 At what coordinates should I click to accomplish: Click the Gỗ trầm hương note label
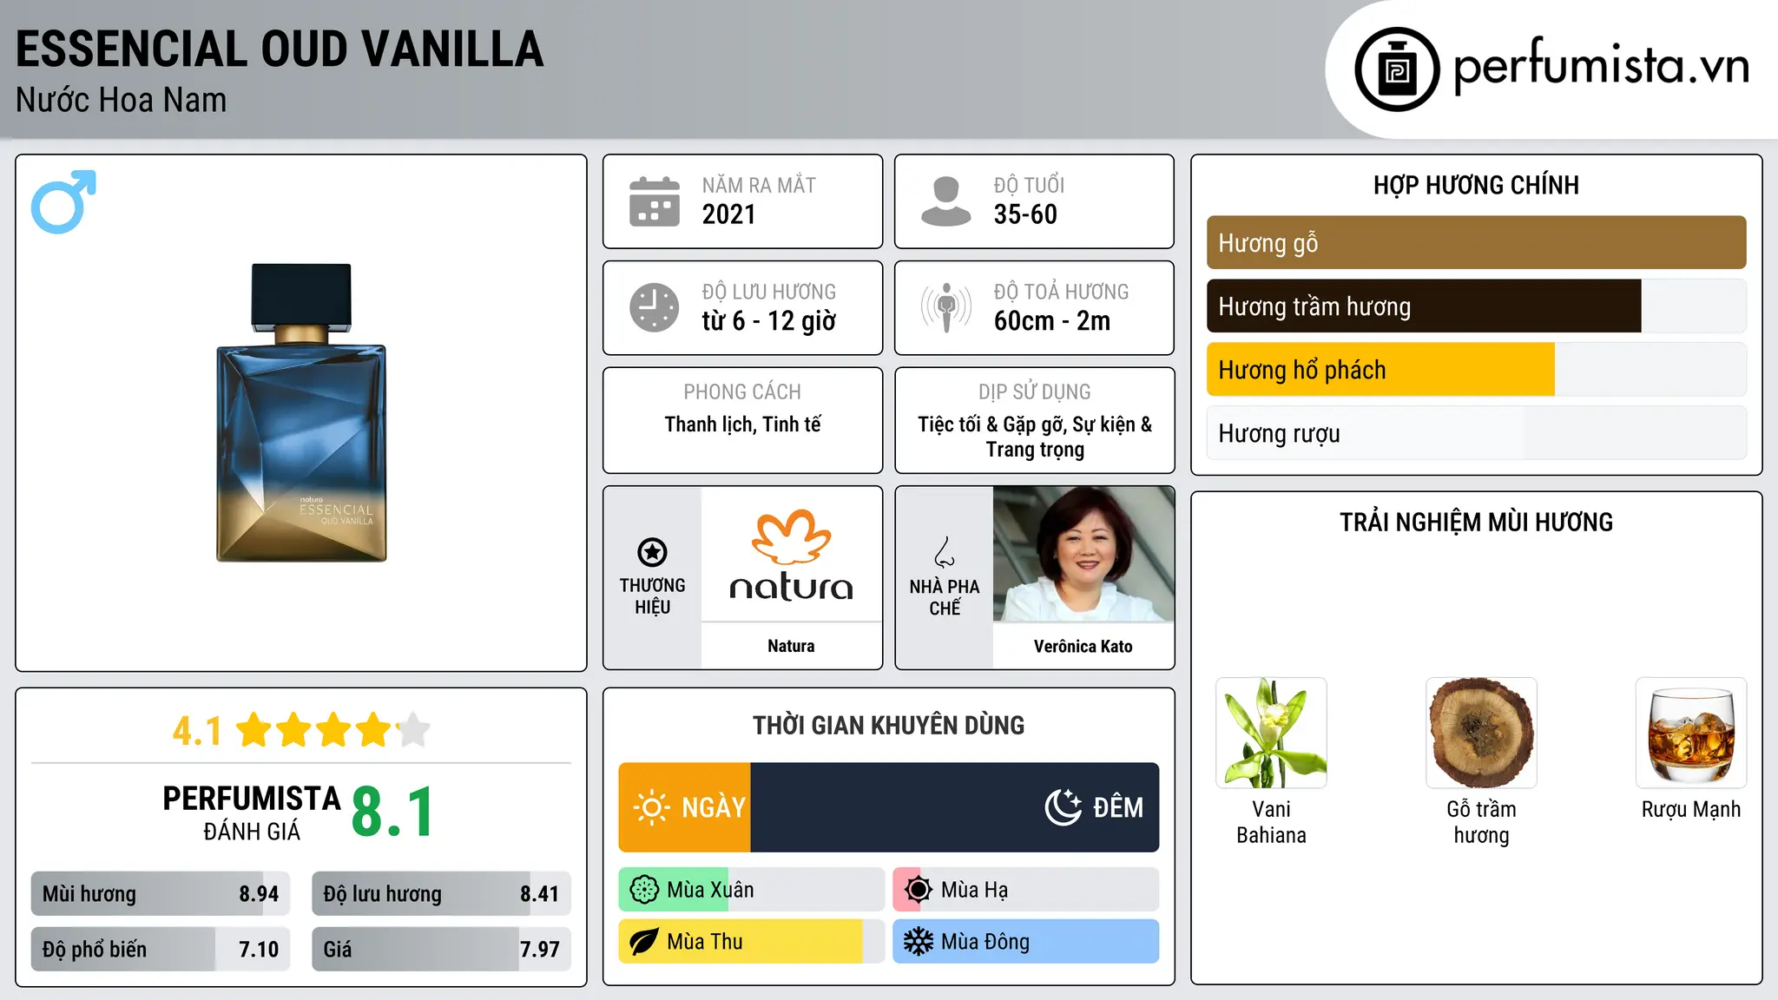pyautogui.click(x=1481, y=822)
